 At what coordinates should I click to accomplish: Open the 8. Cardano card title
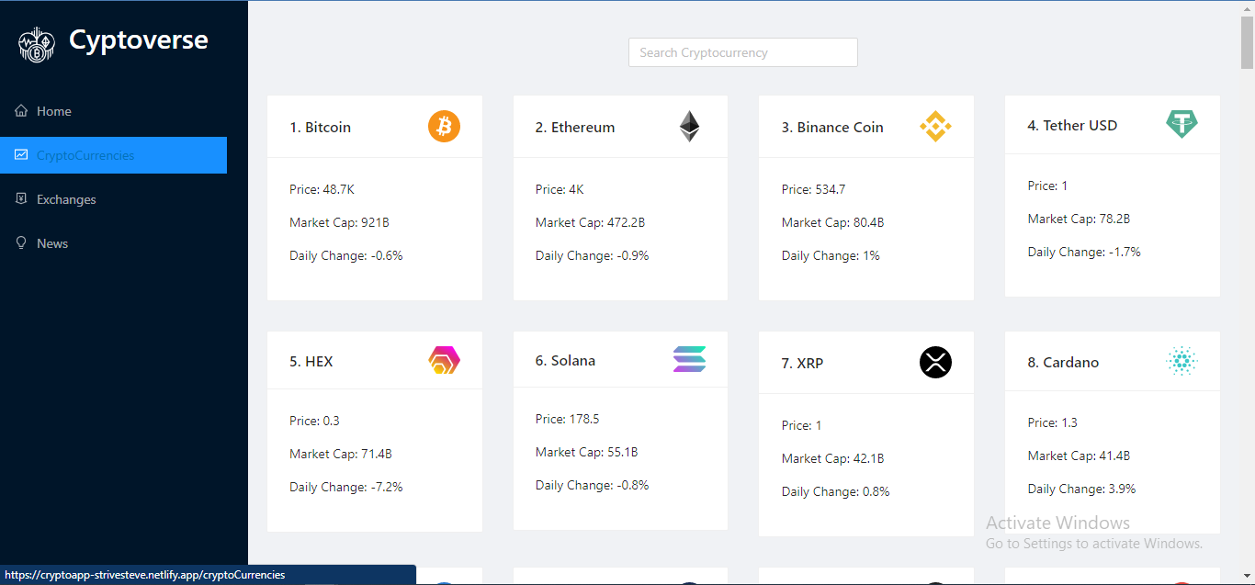(1063, 363)
